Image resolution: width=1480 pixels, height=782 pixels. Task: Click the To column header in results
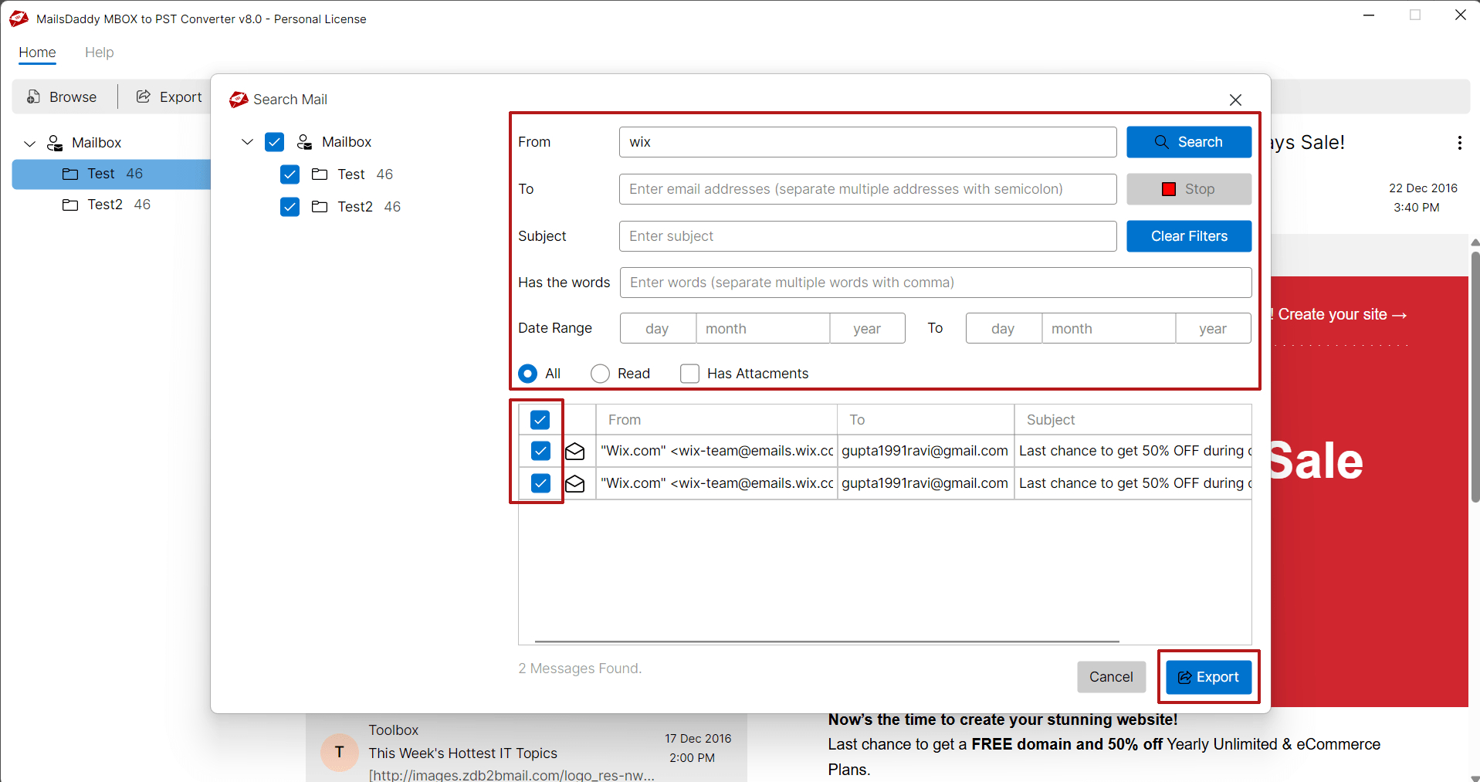pos(926,420)
